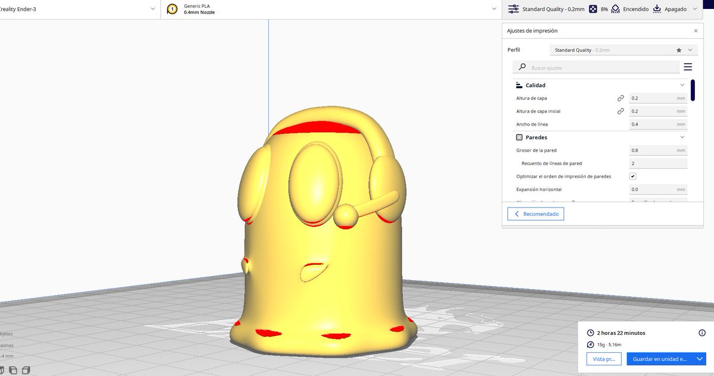Screen dimensions: 714x376
Task: Click the magnifying glass search icon
Action: click(x=522, y=67)
